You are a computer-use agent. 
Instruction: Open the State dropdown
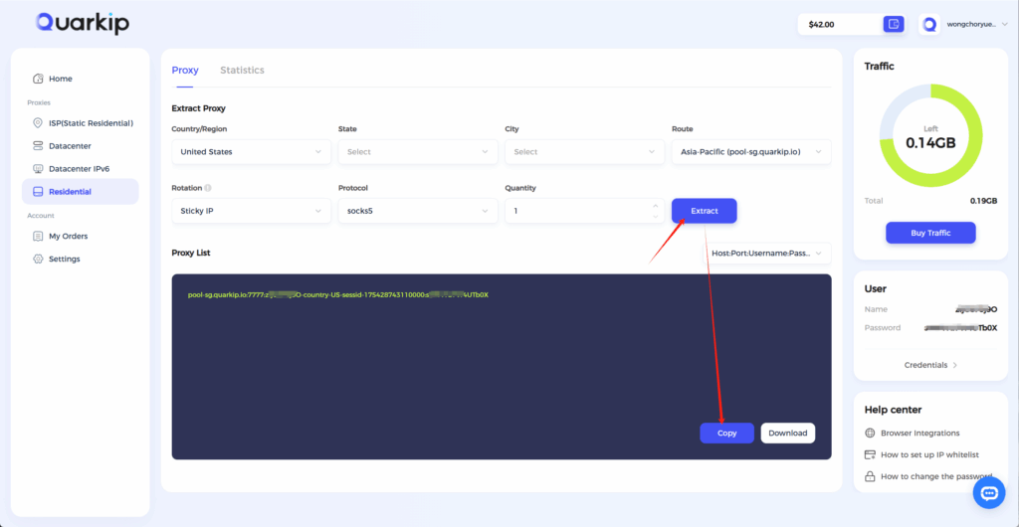[x=418, y=152]
